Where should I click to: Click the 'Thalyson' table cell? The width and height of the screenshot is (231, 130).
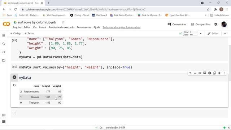pyautogui.click(x=34, y=103)
